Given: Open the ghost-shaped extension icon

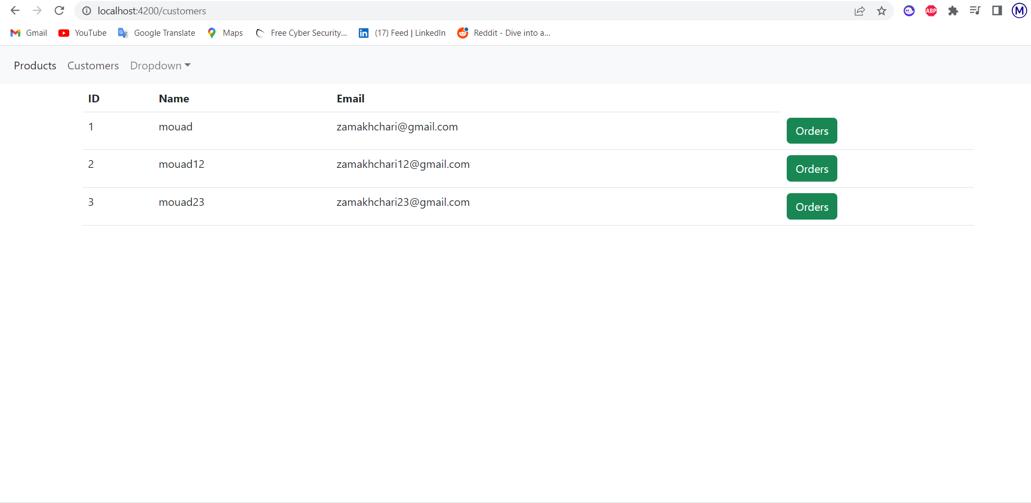Looking at the screenshot, I should pyautogui.click(x=909, y=10).
